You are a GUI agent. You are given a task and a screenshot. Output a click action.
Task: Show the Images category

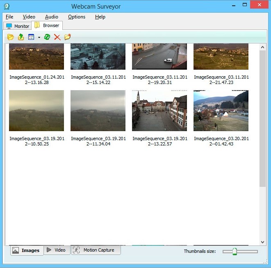tap(27, 250)
